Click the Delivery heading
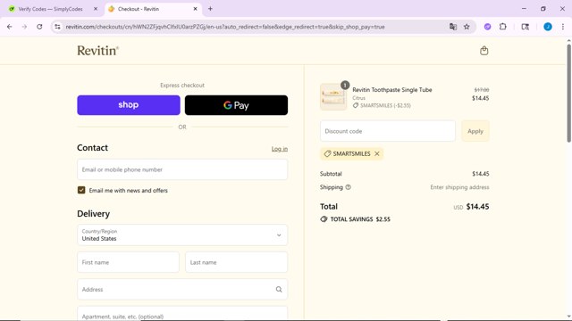 pyautogui.click(x=93, y=214)
